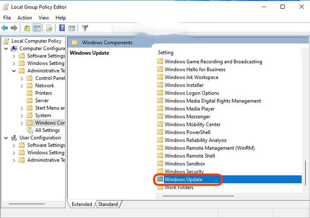Screen dimensions: 310x218
Task: Open the Action menu
Action: 24,18
